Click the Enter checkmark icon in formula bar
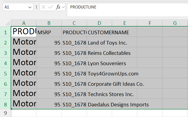The image size is (188, 117). point(51,7)
